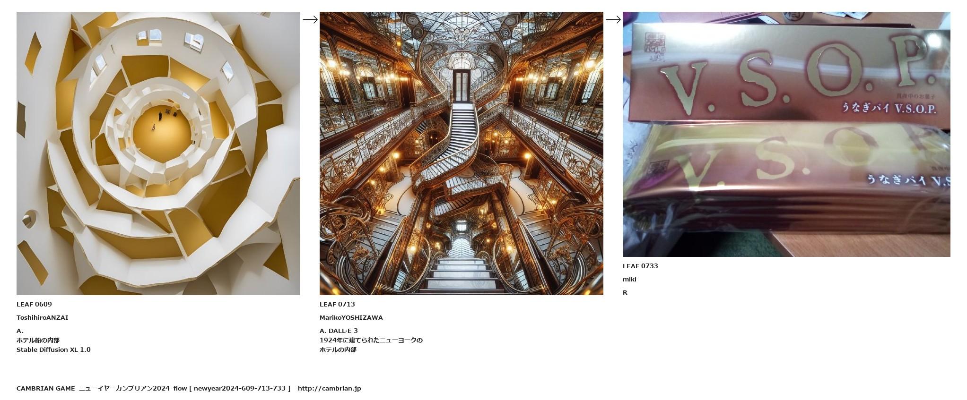Click author name miki
Image resolution: width=967 pixels, height=400 pixels.
(629, 279)
